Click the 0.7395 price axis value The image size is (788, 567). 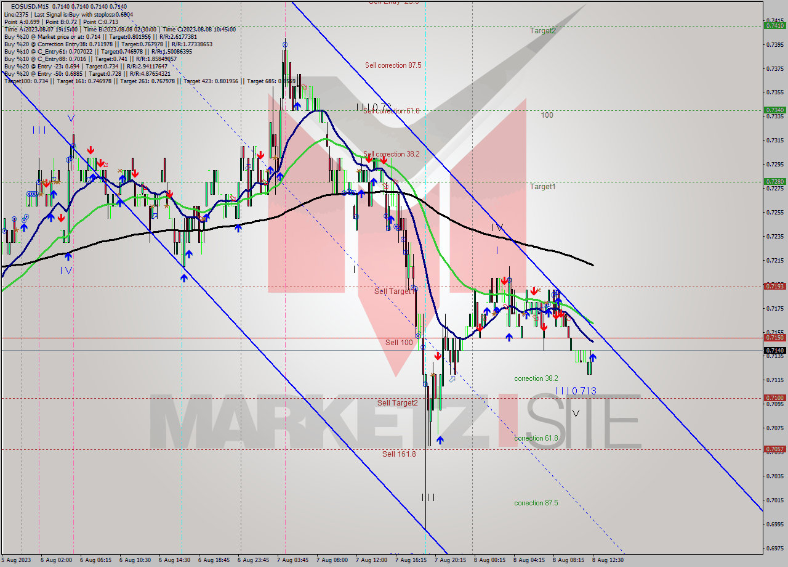775,44
